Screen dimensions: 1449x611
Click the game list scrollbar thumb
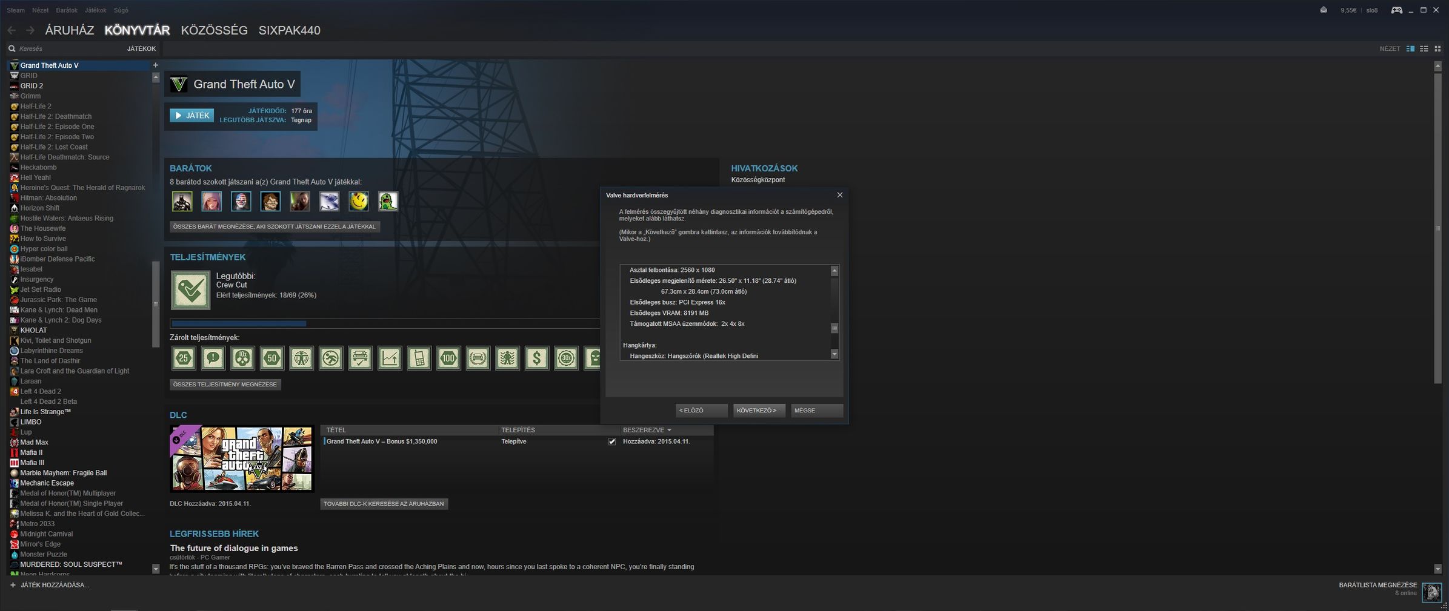click(x=156, y=304)
